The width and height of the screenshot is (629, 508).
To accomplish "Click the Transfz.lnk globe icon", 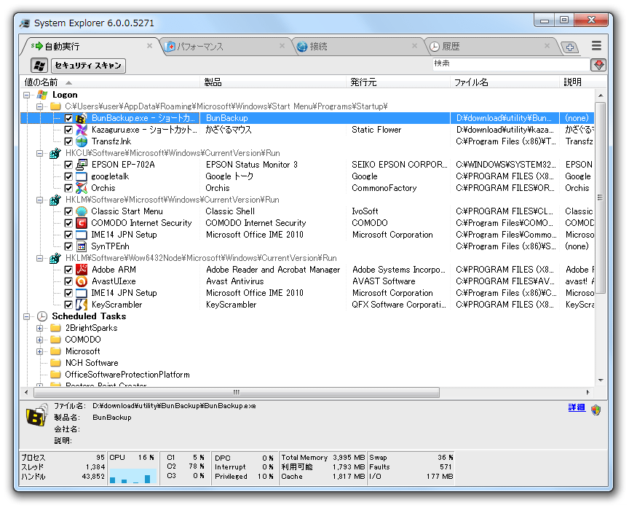I will (82, 141).
